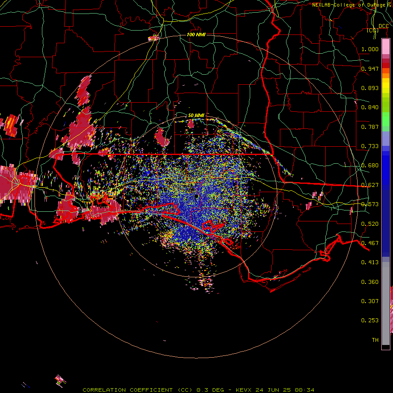Click the 'DCC' label above the legend

point(383,26)
